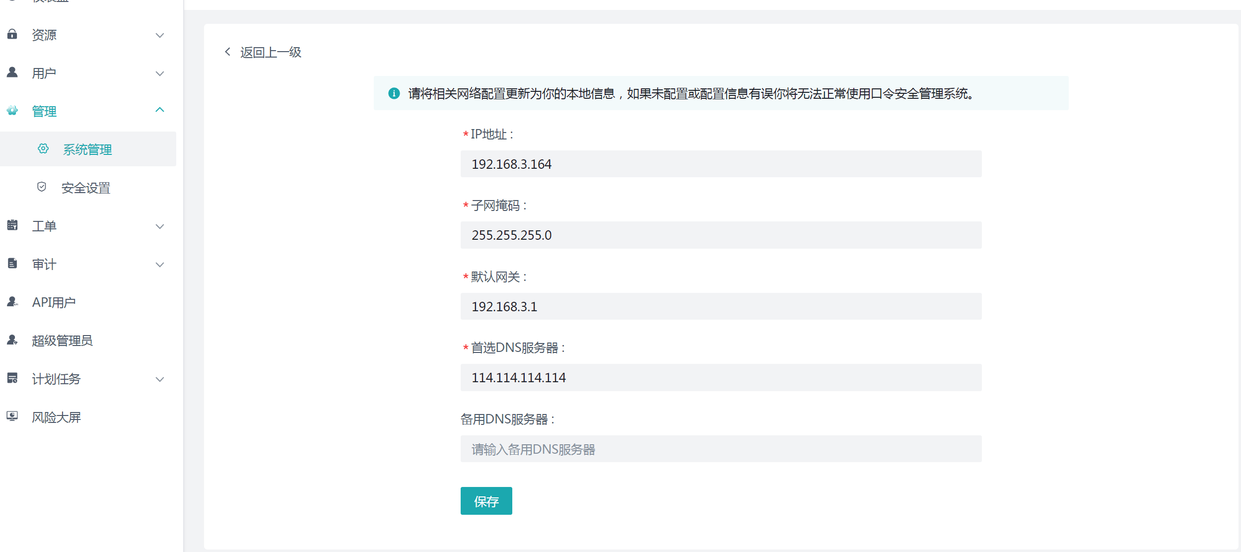Click the gear icon beside 系统管理
Viewport: 1241px width, 552px height.
click(43, 149)
